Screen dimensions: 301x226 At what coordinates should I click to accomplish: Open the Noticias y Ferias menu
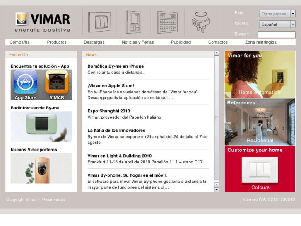(x=138, y=42)
